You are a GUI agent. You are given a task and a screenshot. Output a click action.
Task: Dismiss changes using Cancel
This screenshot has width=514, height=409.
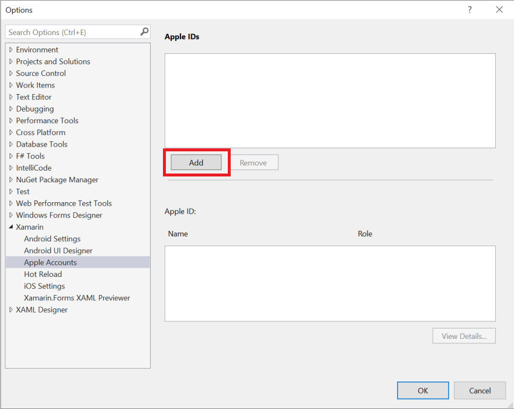480,390
